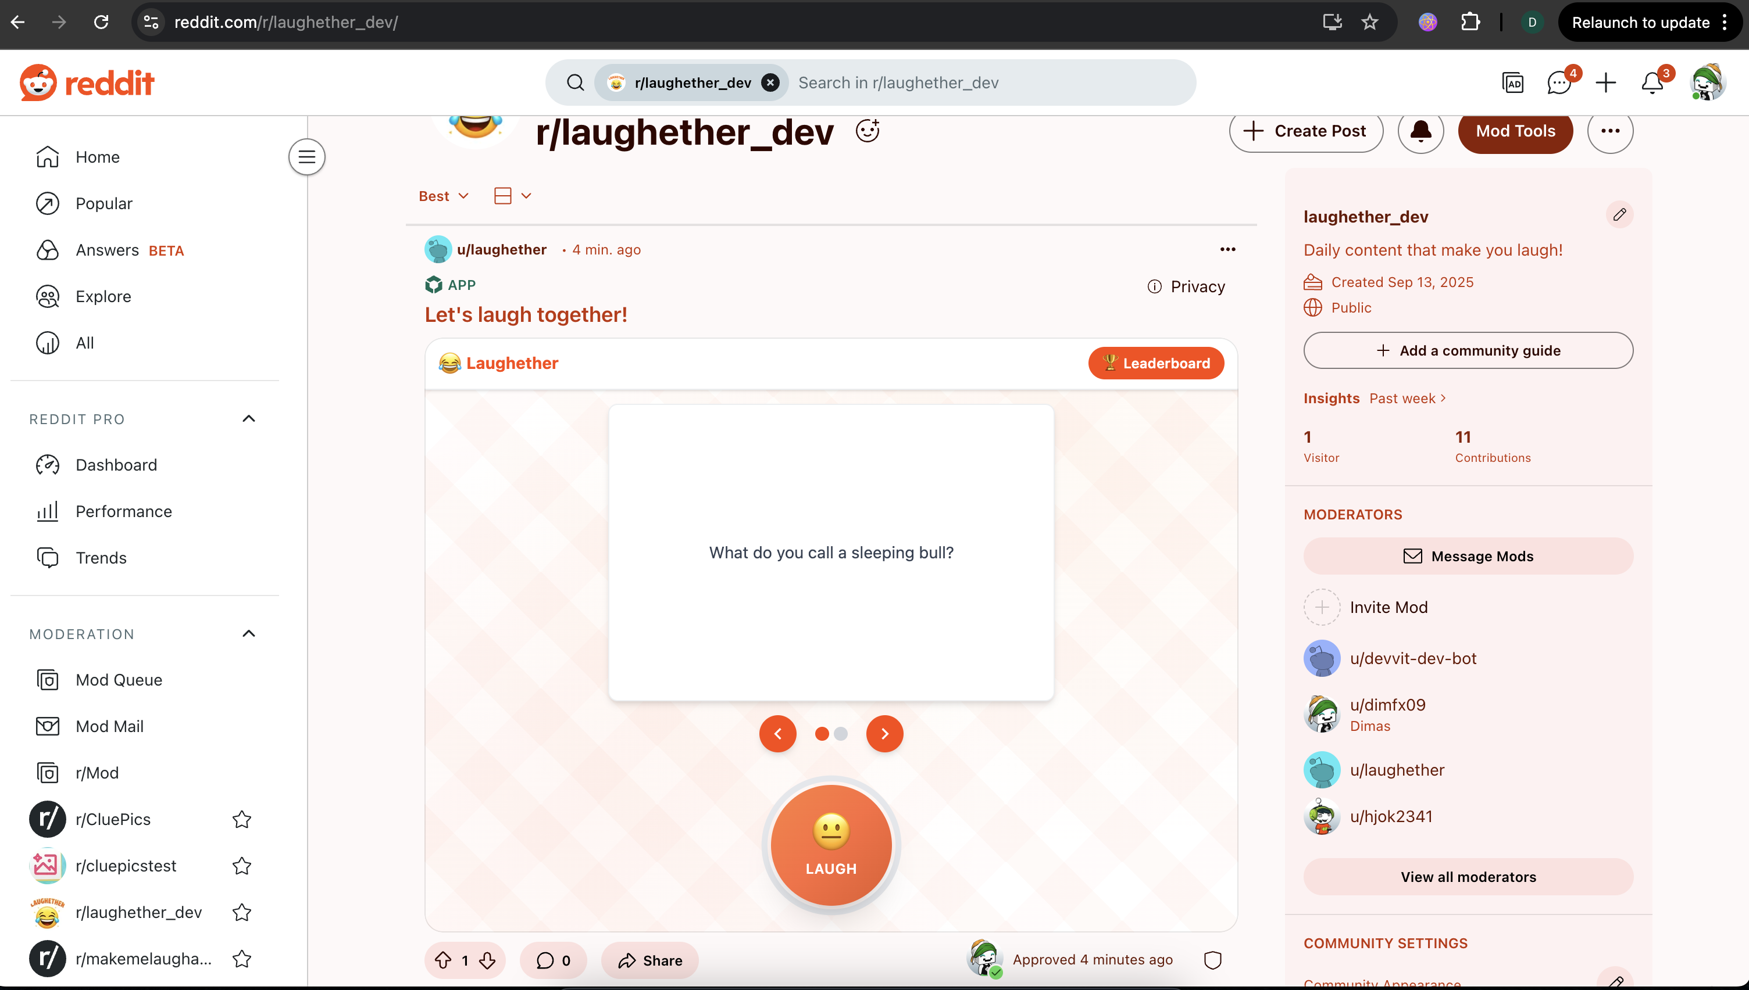The image size is (1749, 990).
Task: Click the View all moderators button
Action: pos(1468,877)
